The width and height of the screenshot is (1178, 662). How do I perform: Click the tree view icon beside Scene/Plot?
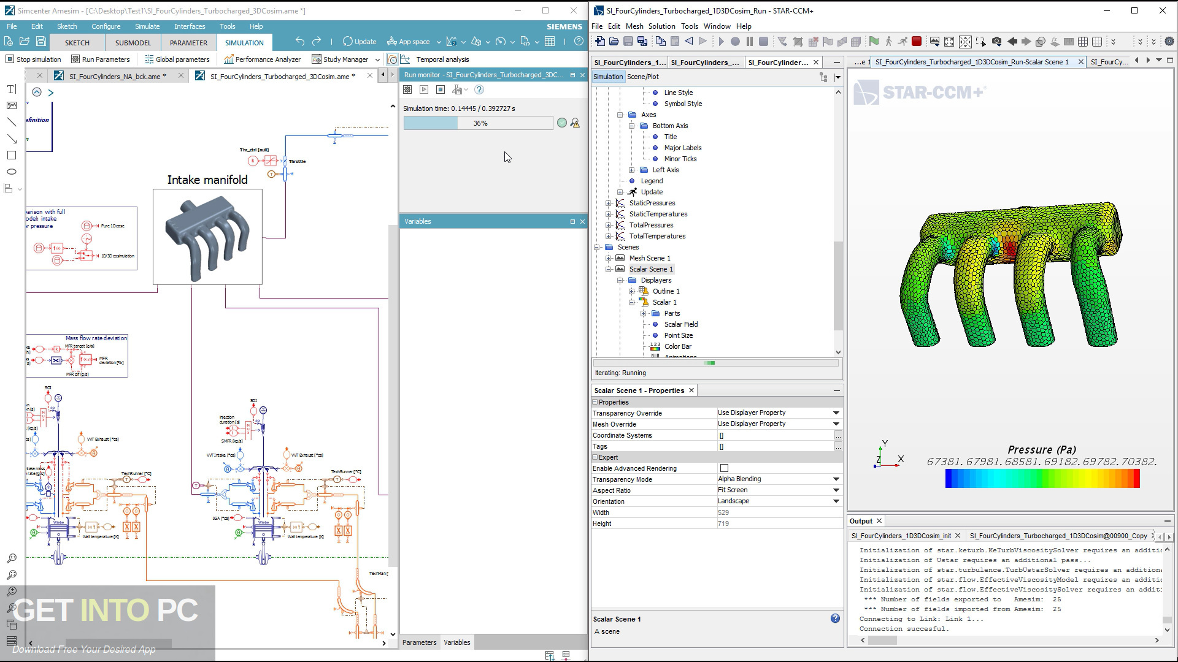(x=823, y=77)
